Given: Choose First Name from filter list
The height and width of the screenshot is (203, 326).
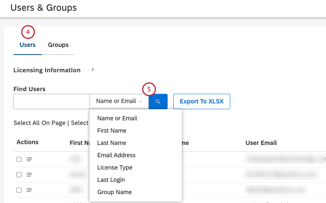Looking at the screenshot, I should point(112,131).
